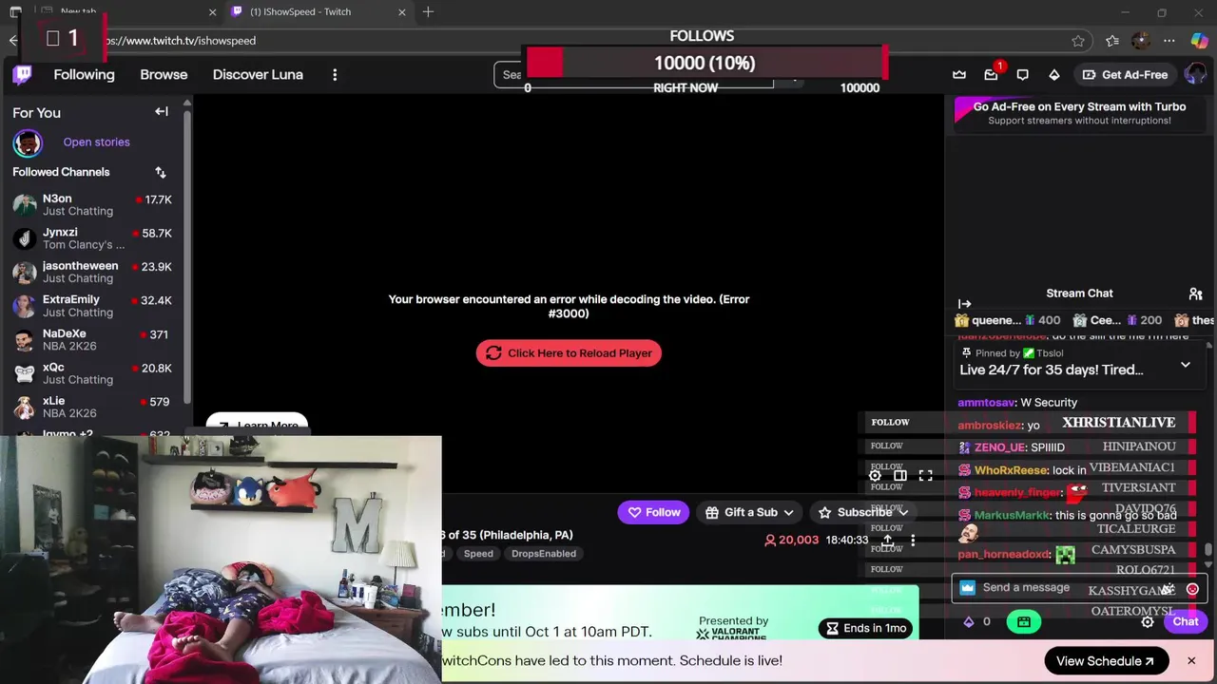The height and width of the screenshot is (684, 1217).
Task: Collapse the Stream Chat panel
Action: click(964, 304)
